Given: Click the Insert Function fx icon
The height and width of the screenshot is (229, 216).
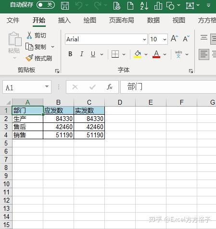Looking at the screenshot, I should [110, 87].
